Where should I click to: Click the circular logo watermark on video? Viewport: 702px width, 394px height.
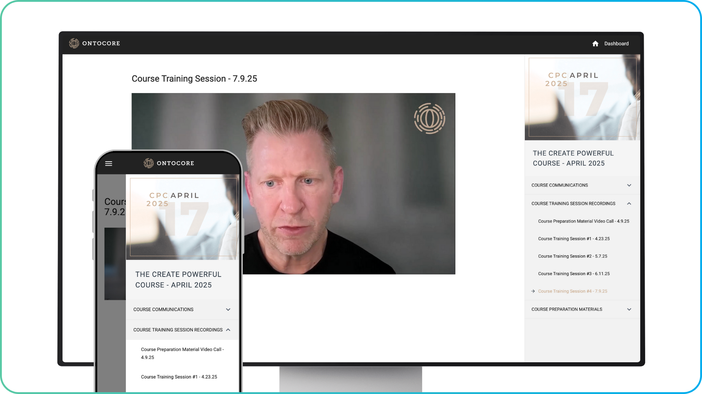(429, 118)
